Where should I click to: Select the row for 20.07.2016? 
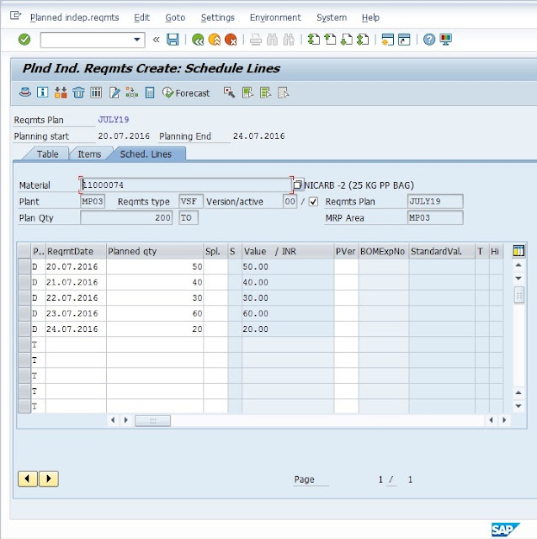(x=24, y=266)
